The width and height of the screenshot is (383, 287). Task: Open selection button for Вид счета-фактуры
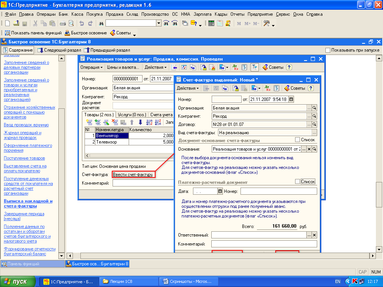click(314, 133)
